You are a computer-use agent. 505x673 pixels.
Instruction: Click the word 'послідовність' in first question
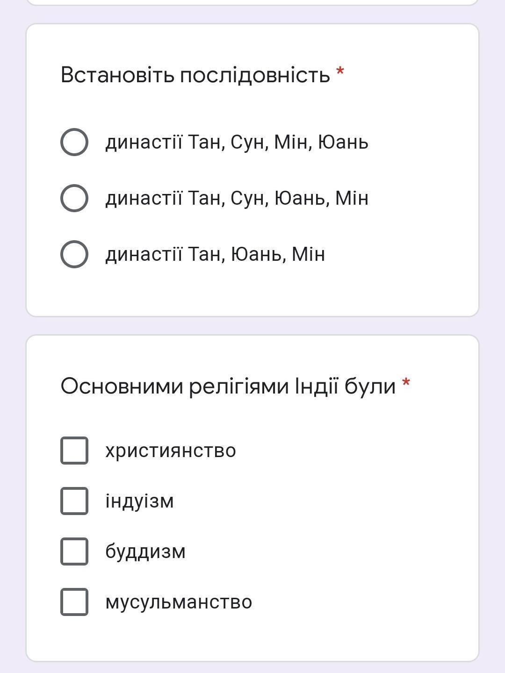click(x=255, y=75)
